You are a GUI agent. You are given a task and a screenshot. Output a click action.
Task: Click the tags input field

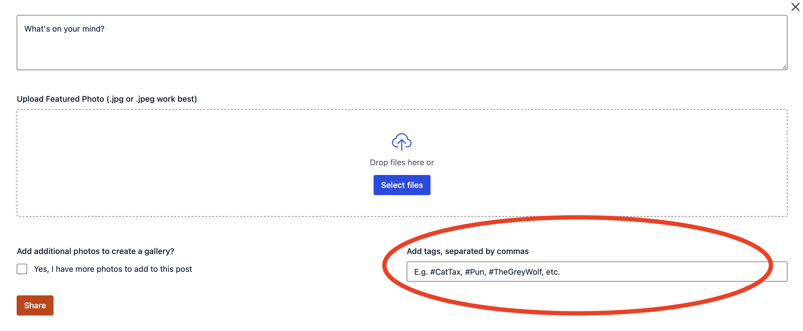pos(596,272)
